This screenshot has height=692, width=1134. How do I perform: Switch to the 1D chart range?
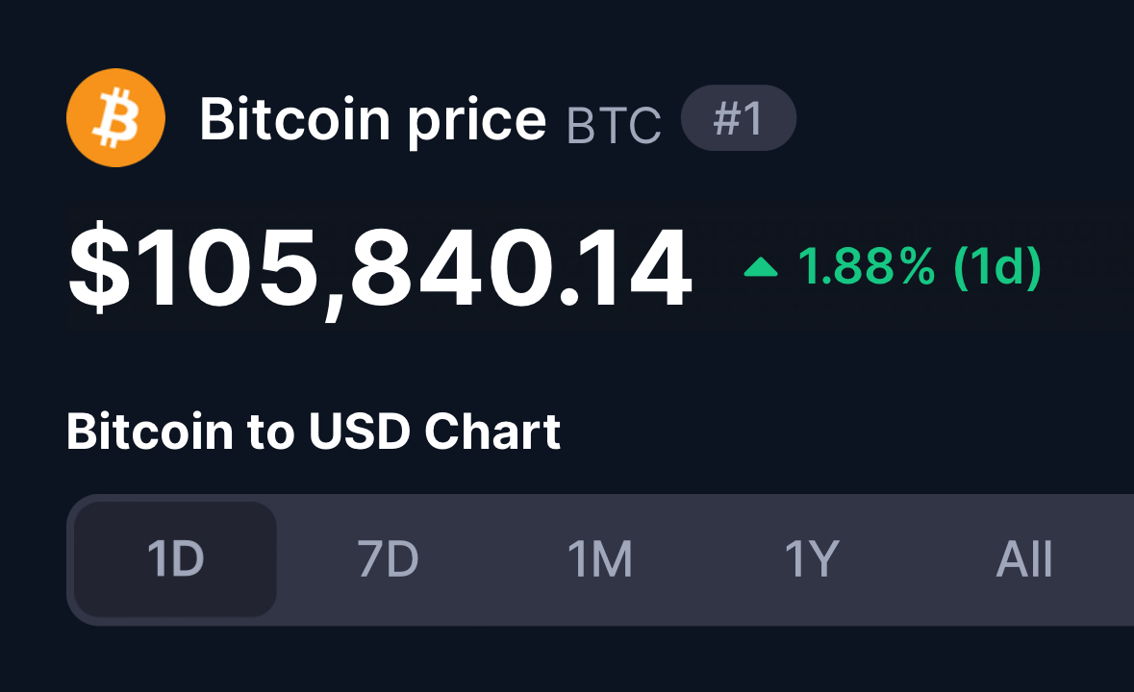pyautogui.click(x=176, y=559)
